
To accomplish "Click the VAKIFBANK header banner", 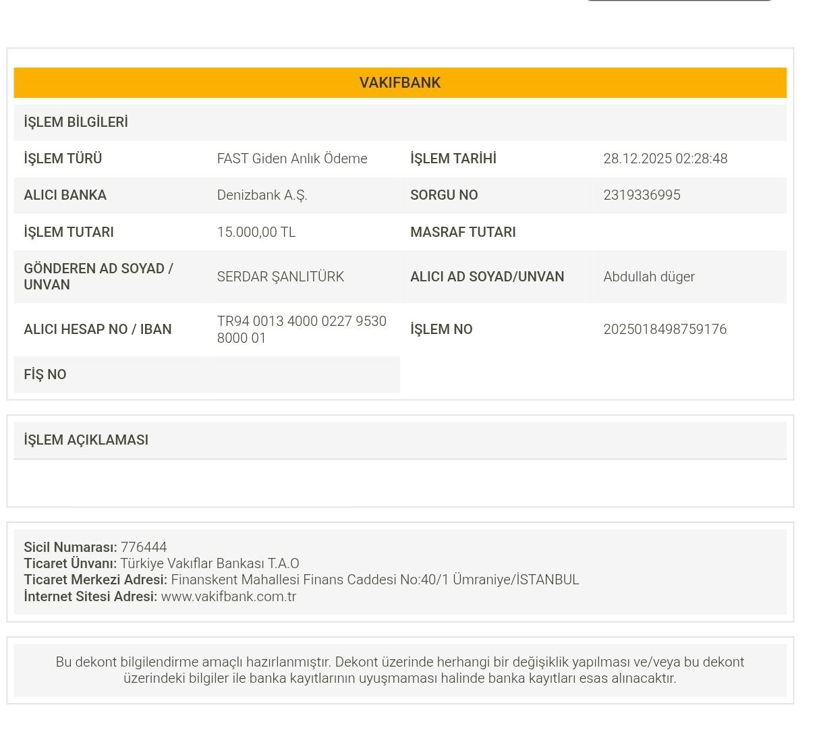I will [x=400, y=82].
